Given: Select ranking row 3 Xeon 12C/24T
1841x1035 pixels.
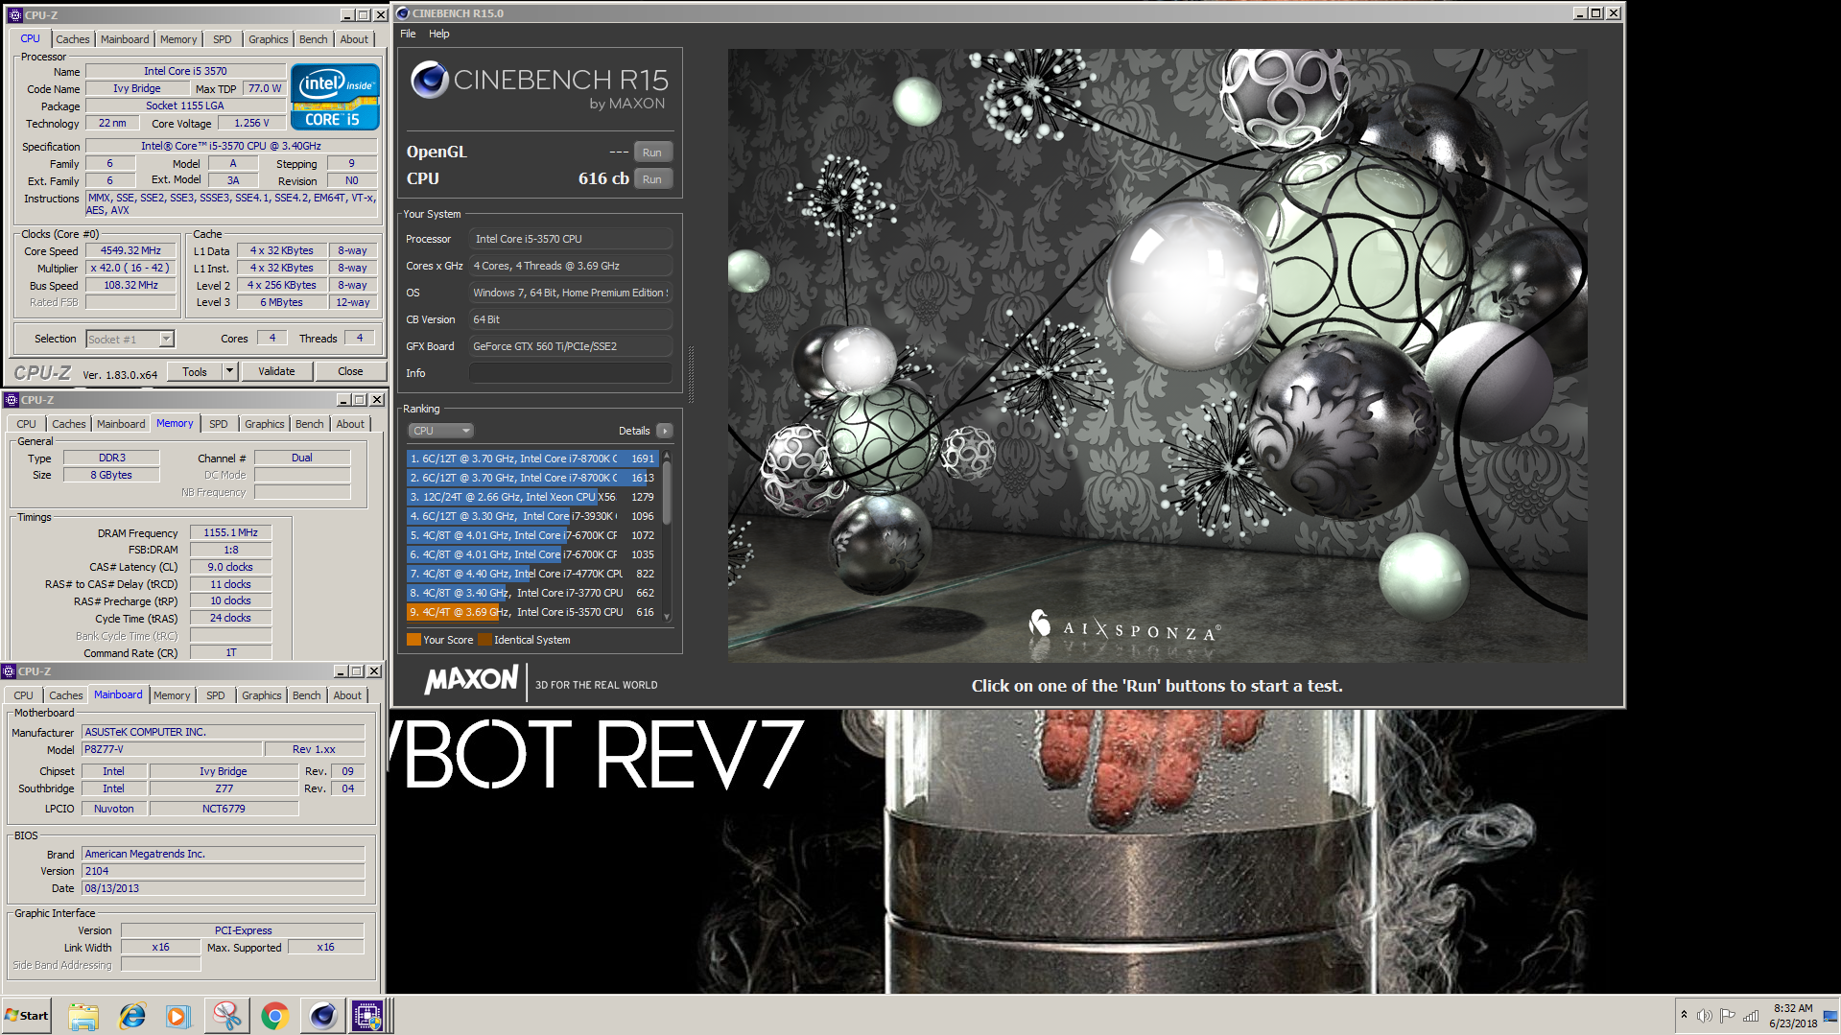Looking at the screenshot, I should (532, 497).
